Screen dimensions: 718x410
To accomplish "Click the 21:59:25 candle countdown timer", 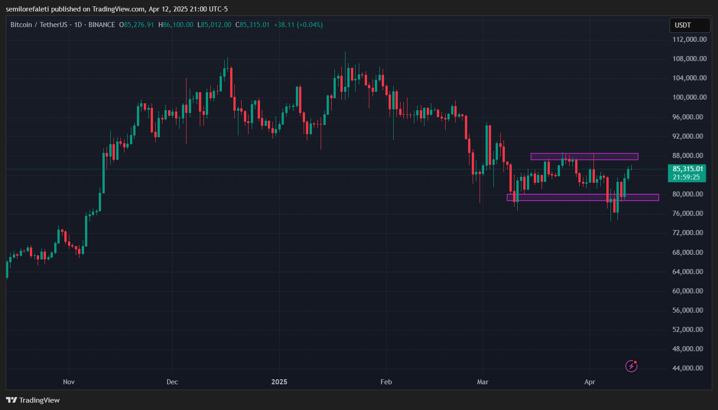I will pyautogui.click(x=686, y=177).
